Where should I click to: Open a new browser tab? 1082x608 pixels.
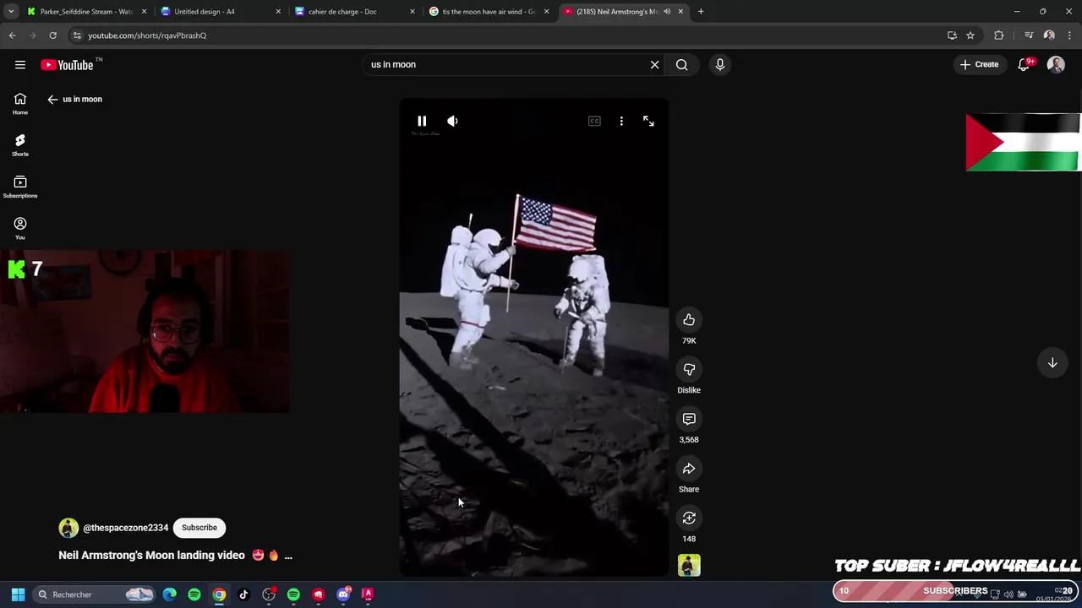pyautogui.click(x=701, y=12)
